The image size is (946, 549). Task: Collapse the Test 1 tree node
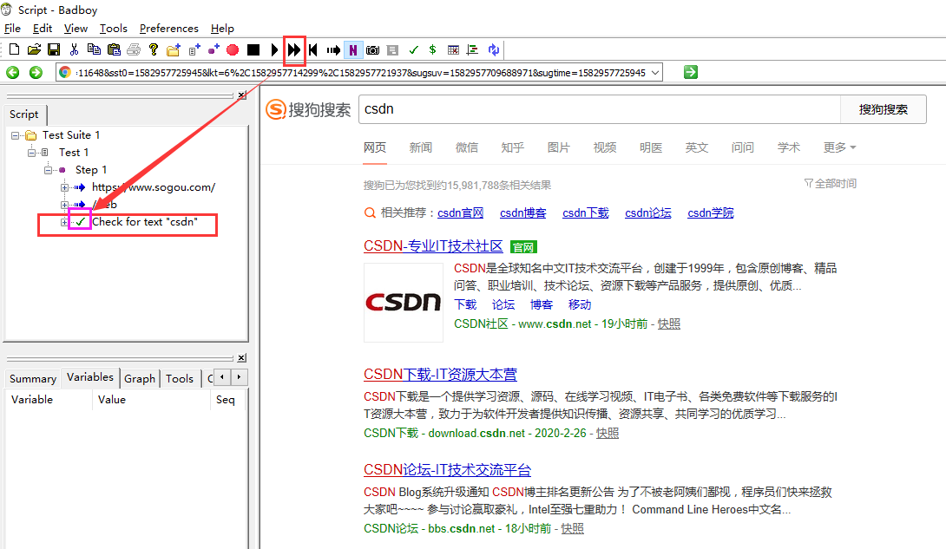pyautogui.click(x=31, y=153)
